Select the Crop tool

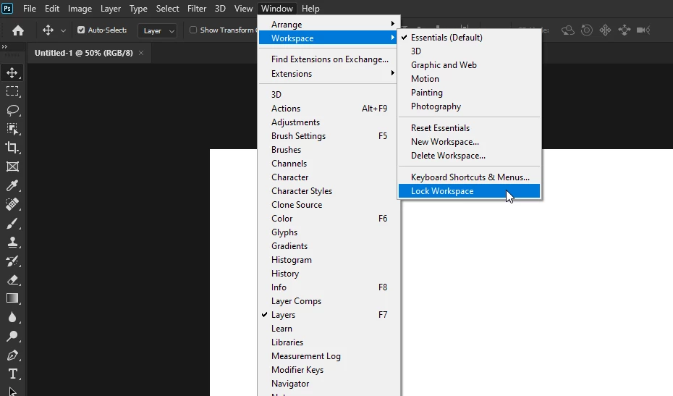coord(12,148)
